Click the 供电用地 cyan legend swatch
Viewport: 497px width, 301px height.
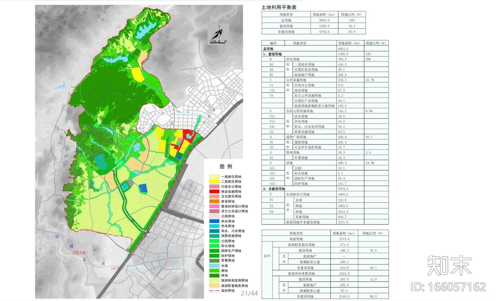(214, 226)
